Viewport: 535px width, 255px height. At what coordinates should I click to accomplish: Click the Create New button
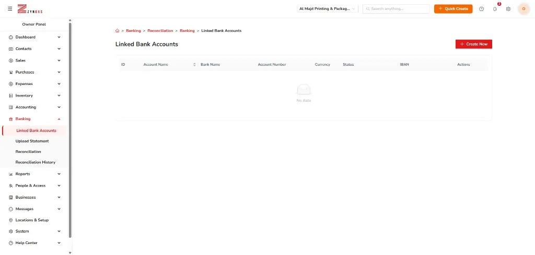pos(473,44)
